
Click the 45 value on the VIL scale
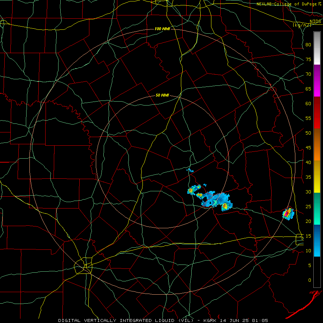tap(308, 148)
